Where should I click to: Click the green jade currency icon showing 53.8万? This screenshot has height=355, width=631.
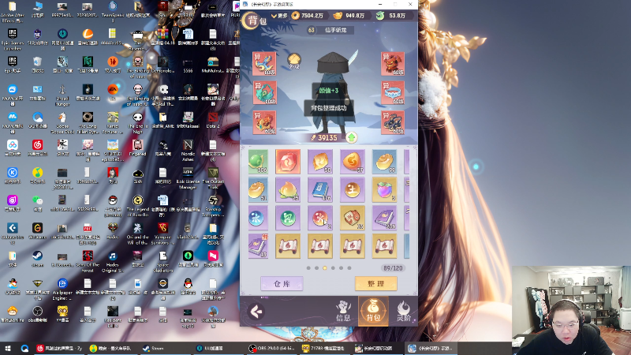pyautogui.click(x=380, y=15)
